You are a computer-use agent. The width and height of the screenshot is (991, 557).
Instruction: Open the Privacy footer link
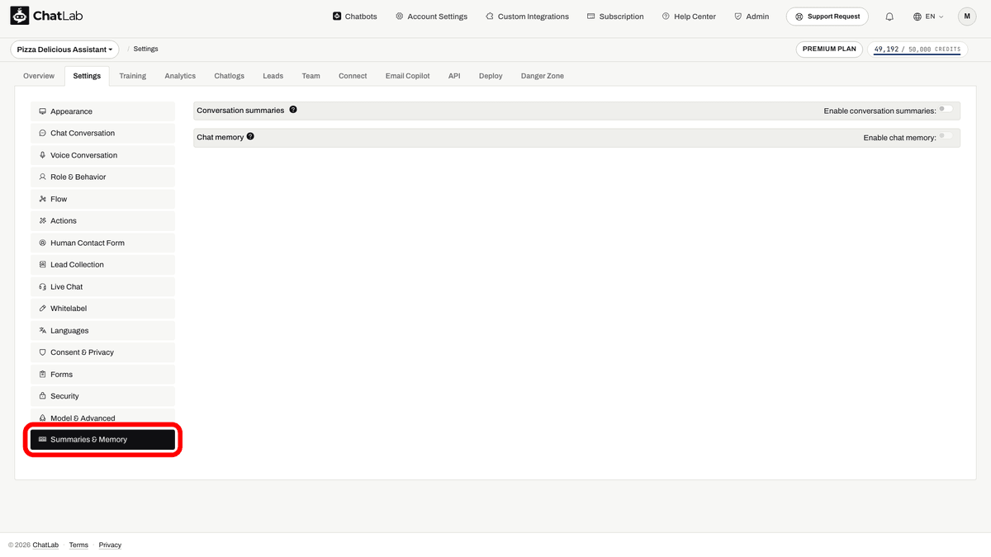[x=110, y=545]
